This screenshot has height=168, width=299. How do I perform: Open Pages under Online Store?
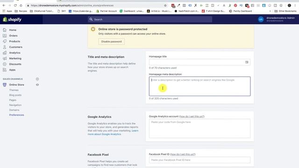13,100
